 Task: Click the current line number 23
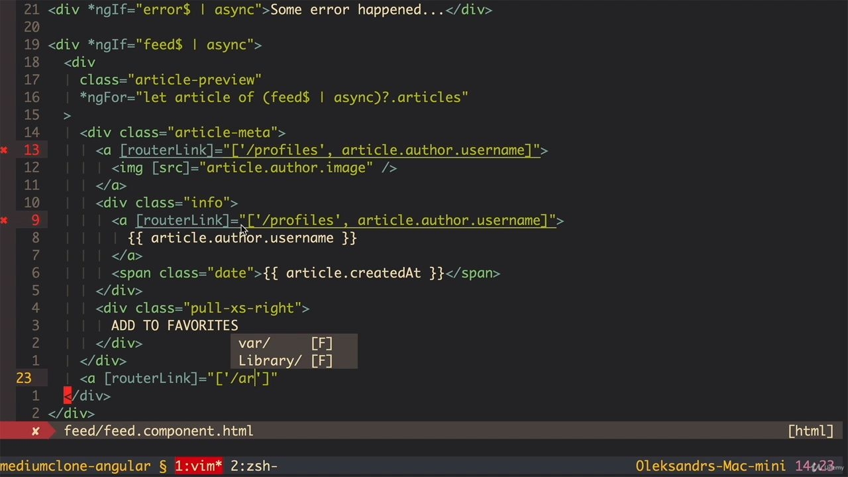click(x=23, y=378)
